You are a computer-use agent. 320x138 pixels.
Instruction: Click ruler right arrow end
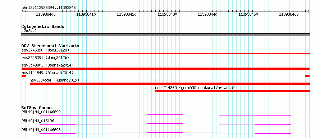click(x=309, y=11)
